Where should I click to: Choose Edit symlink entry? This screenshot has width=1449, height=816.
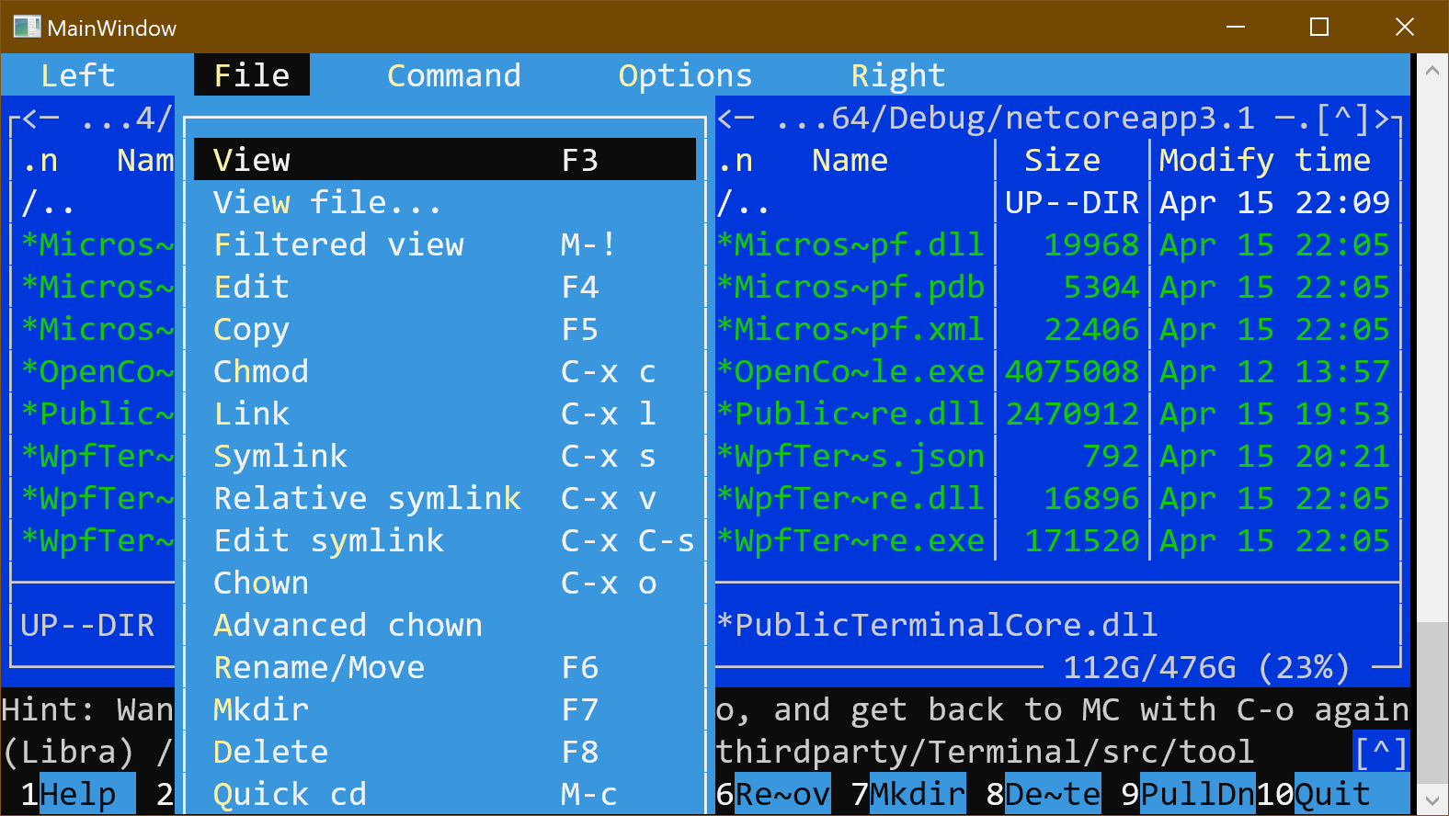[x=445, y=539]
